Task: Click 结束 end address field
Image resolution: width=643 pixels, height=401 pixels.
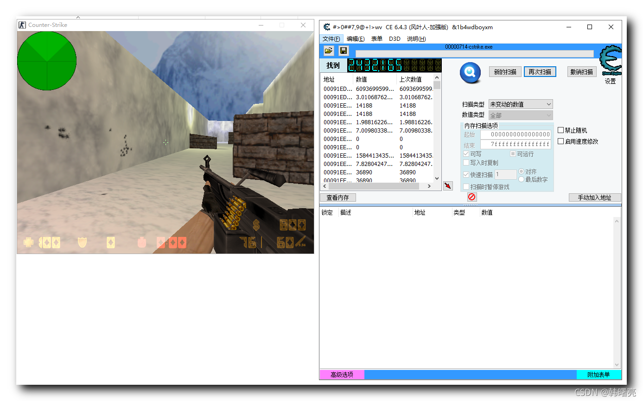Action: (x=516, y=145)
